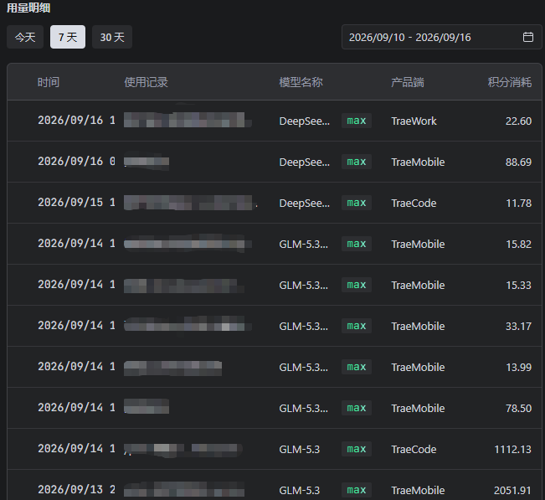545x500 pixels.
Task: Select the 7 天 filter tab
Action: [x=68, y=37]
